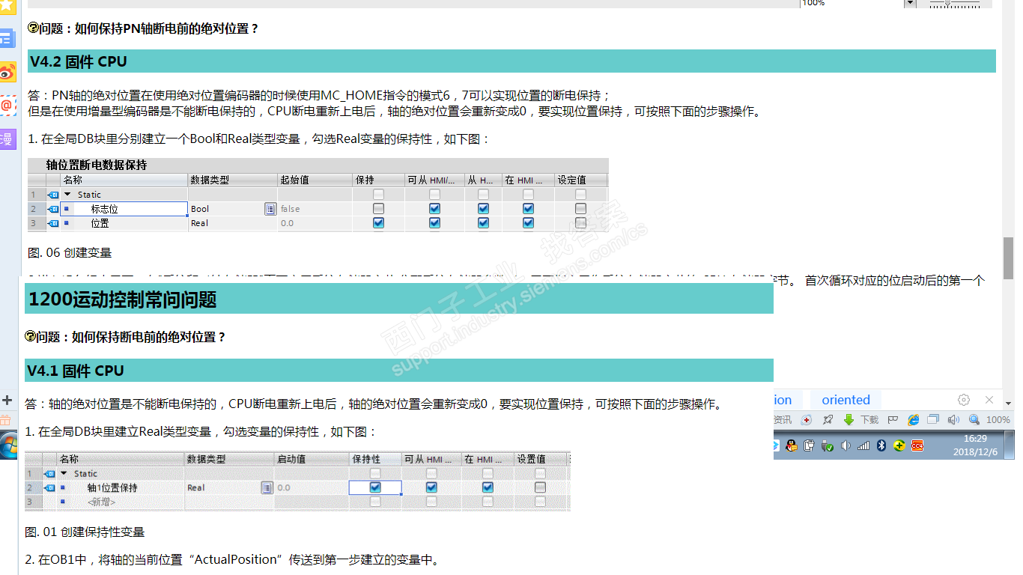
Task: Toggle 在 HMI checkbox for 轴1位置保持
Action: point(488,487)
